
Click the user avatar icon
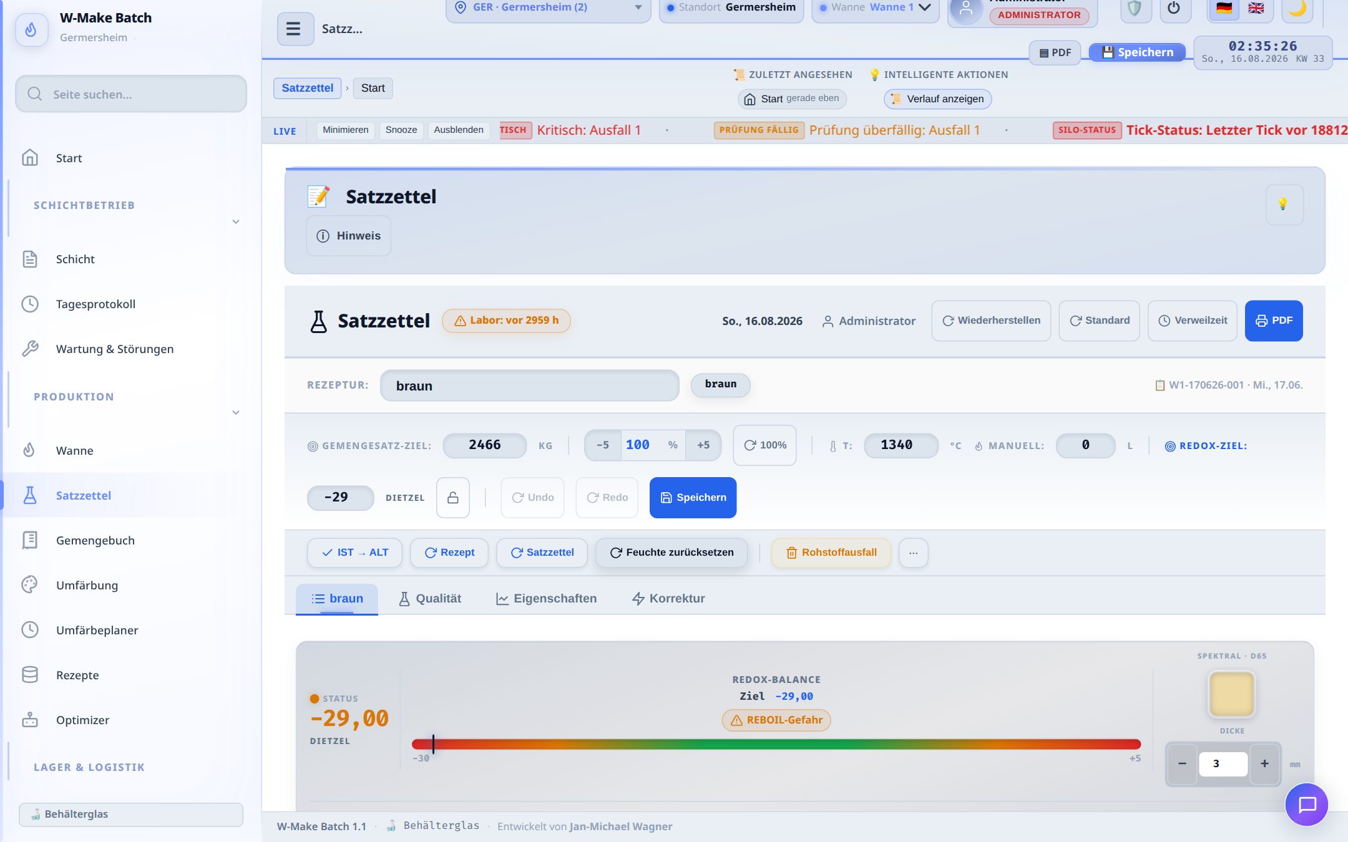coord(965,10)
